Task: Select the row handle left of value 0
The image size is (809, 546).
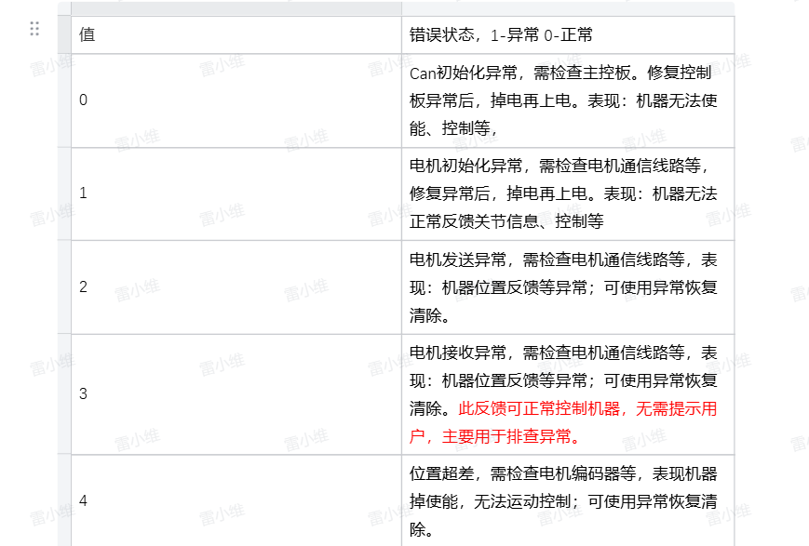Action: pos(64,100)
